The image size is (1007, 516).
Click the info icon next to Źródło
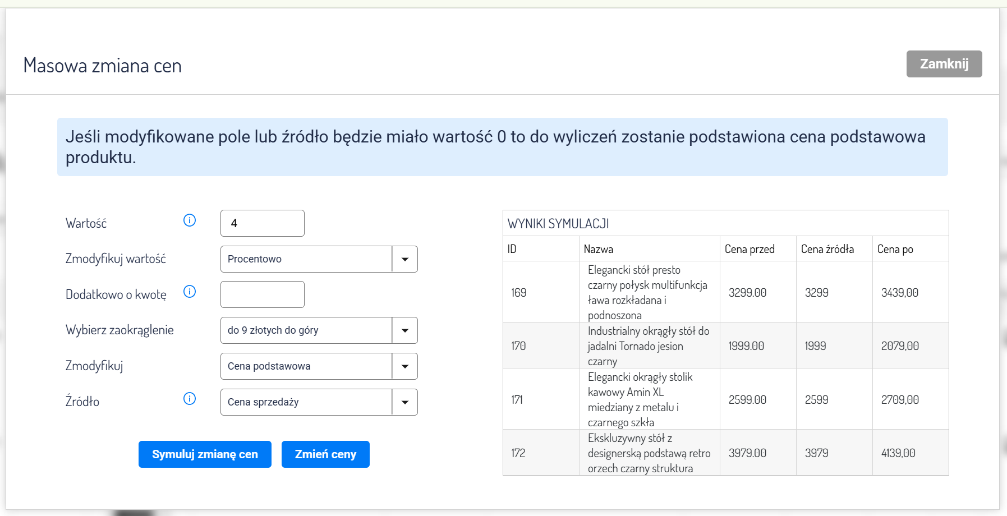(190, 399)
